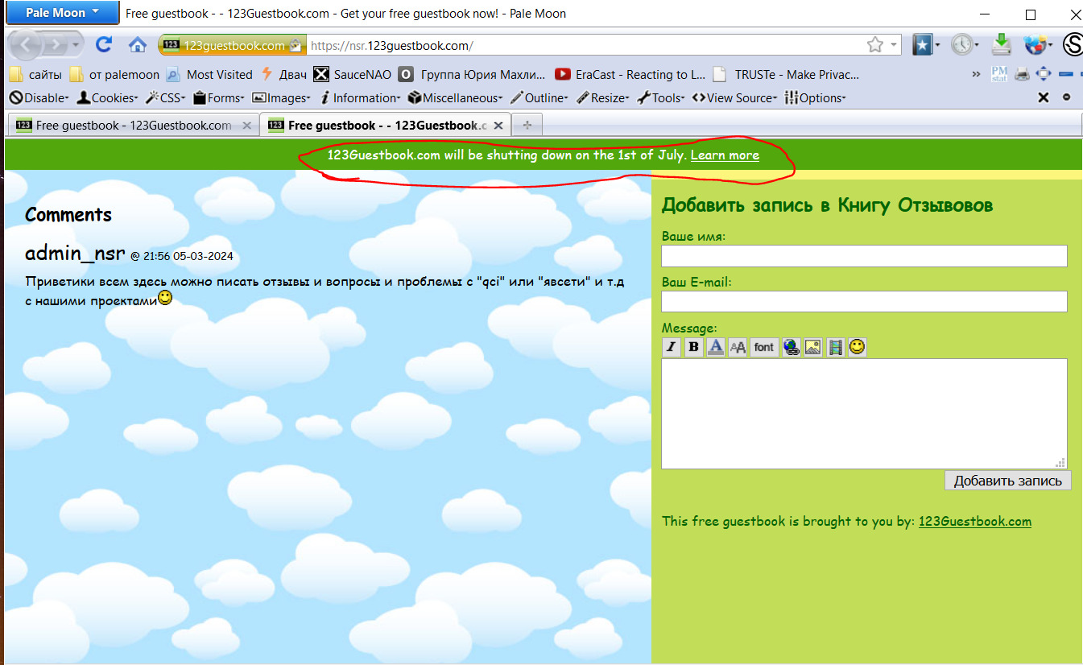Insert a smiley into the message
The image size is (1083, 665).
(858, 347)
